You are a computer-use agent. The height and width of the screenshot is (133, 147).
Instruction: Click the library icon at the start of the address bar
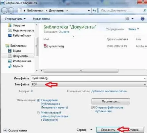21,11
